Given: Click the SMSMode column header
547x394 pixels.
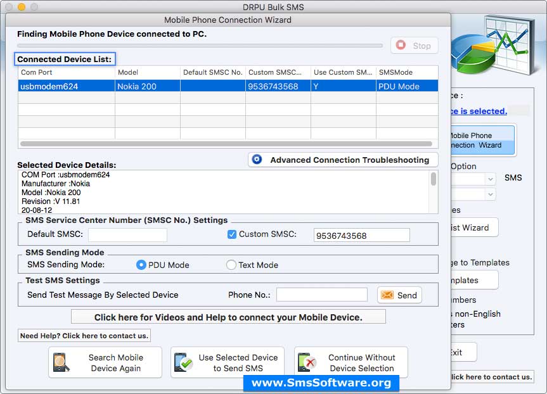Looking at the screenshot, I should 407,72.
